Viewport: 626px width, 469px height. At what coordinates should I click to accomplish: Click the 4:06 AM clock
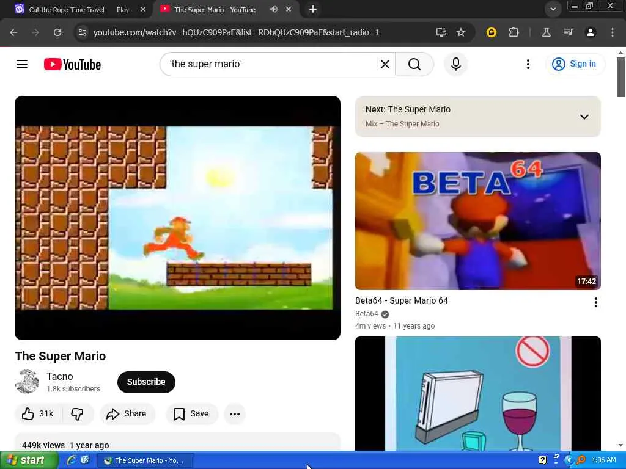[x=603, y=460]
